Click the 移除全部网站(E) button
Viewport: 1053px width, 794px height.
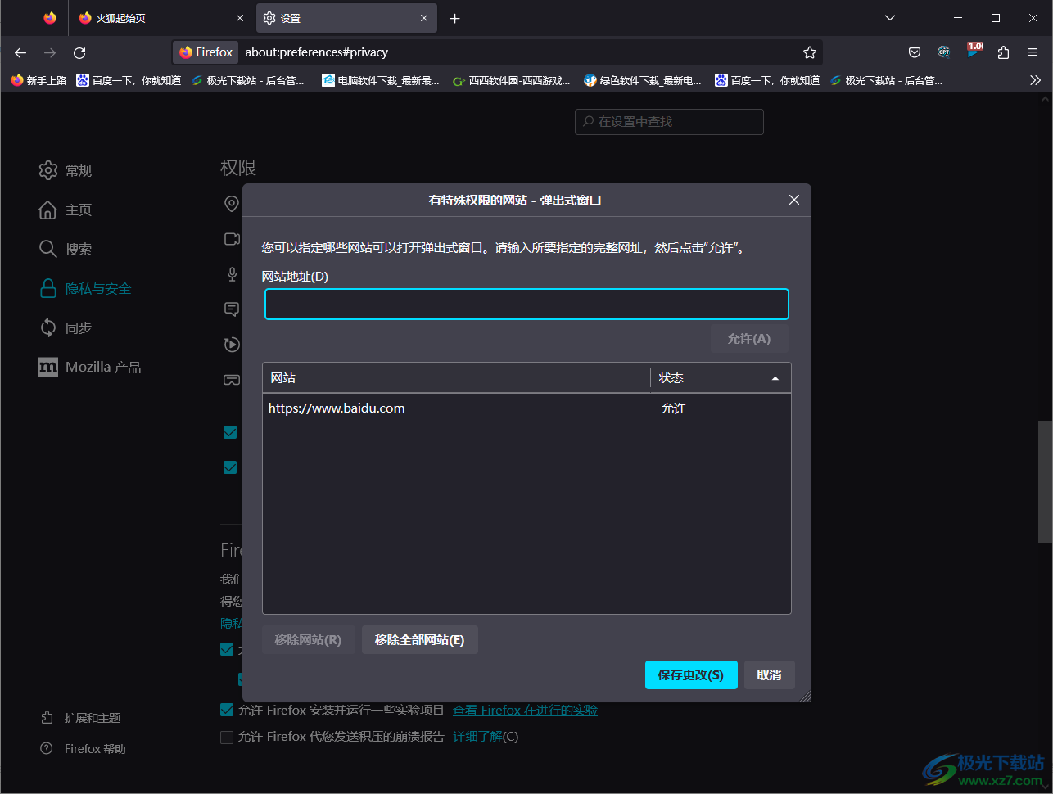pos(419,640)
